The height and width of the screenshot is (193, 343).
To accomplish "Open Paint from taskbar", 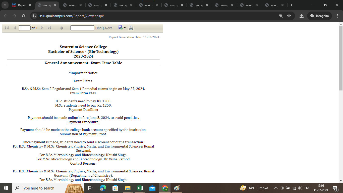I will click(x=177, y=188).
